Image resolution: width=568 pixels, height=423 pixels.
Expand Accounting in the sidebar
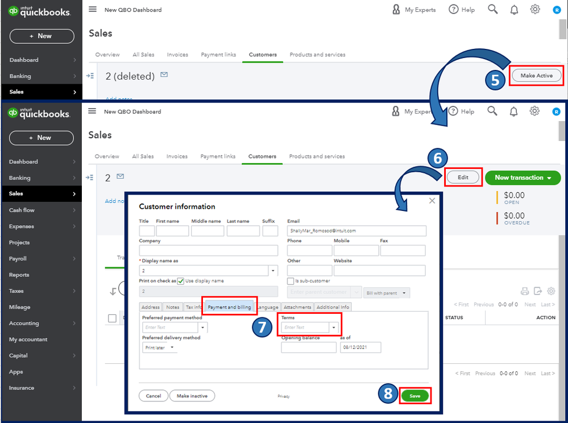(x=42, y=323)
